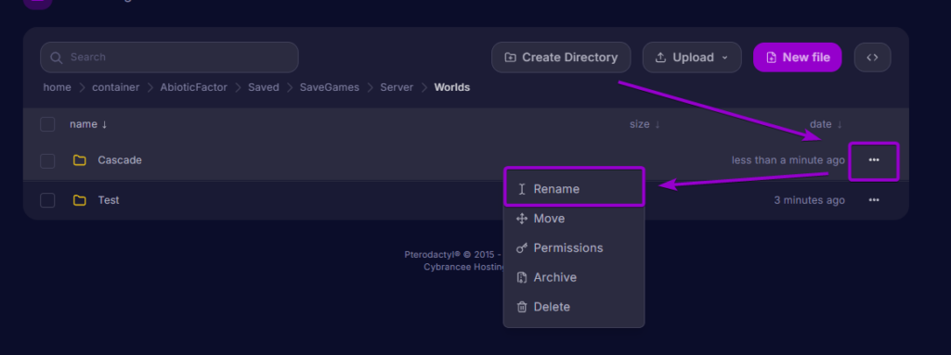Choose Permissions from the context menu
The width and height of the screenshot is (951, 355).
click(574, 247)
